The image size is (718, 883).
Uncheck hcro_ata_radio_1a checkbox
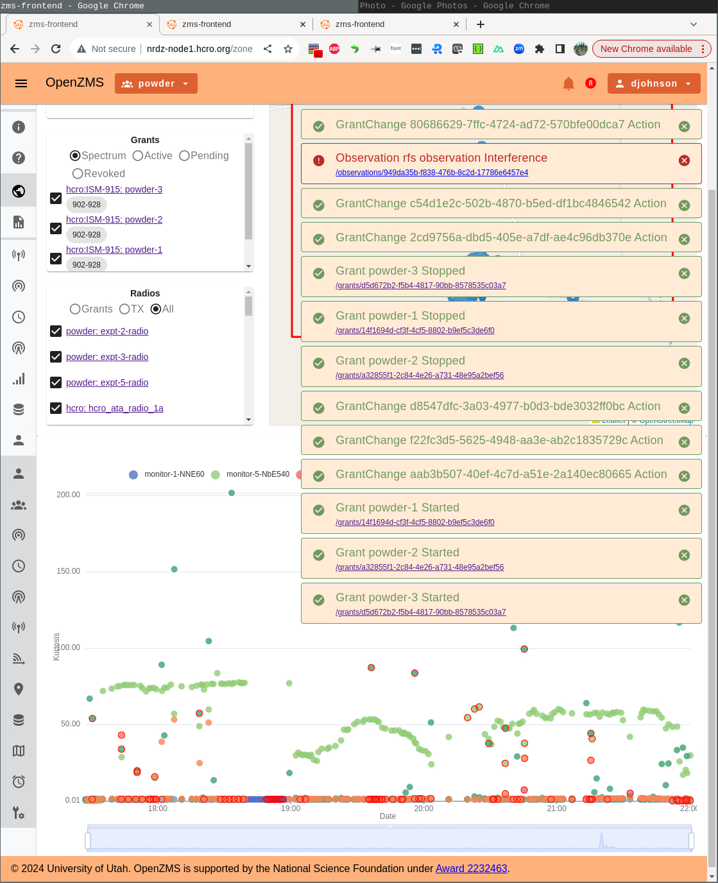point(56,408)
